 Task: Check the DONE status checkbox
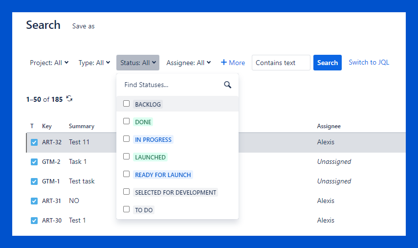pyautogui.click(x=126, y=121)
